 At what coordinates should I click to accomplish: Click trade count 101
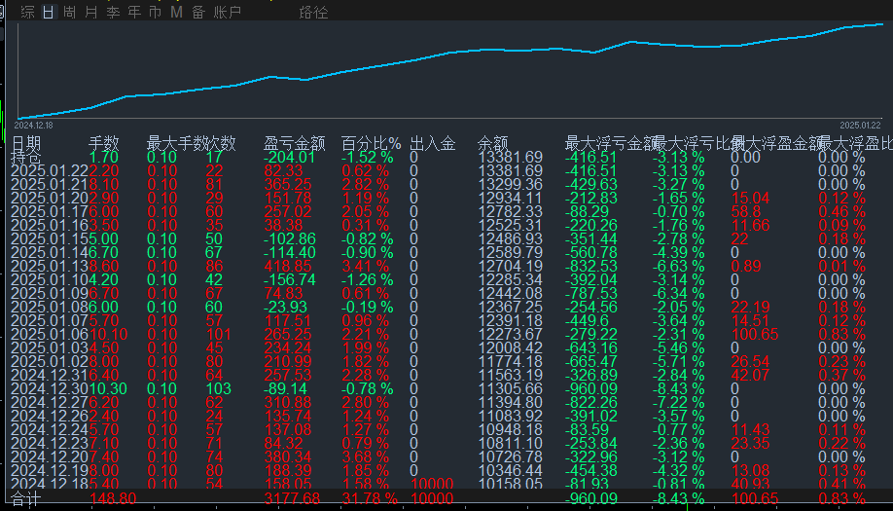[x=218, y=335]
